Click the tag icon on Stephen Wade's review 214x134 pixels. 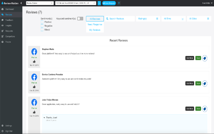tap(205, 58)
